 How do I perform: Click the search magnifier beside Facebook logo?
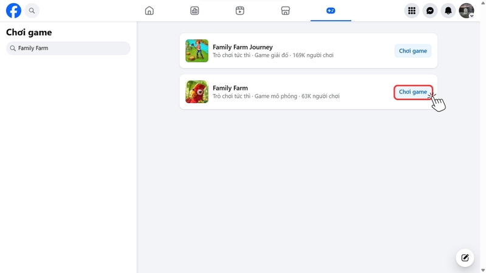click(x=32, y=10)
